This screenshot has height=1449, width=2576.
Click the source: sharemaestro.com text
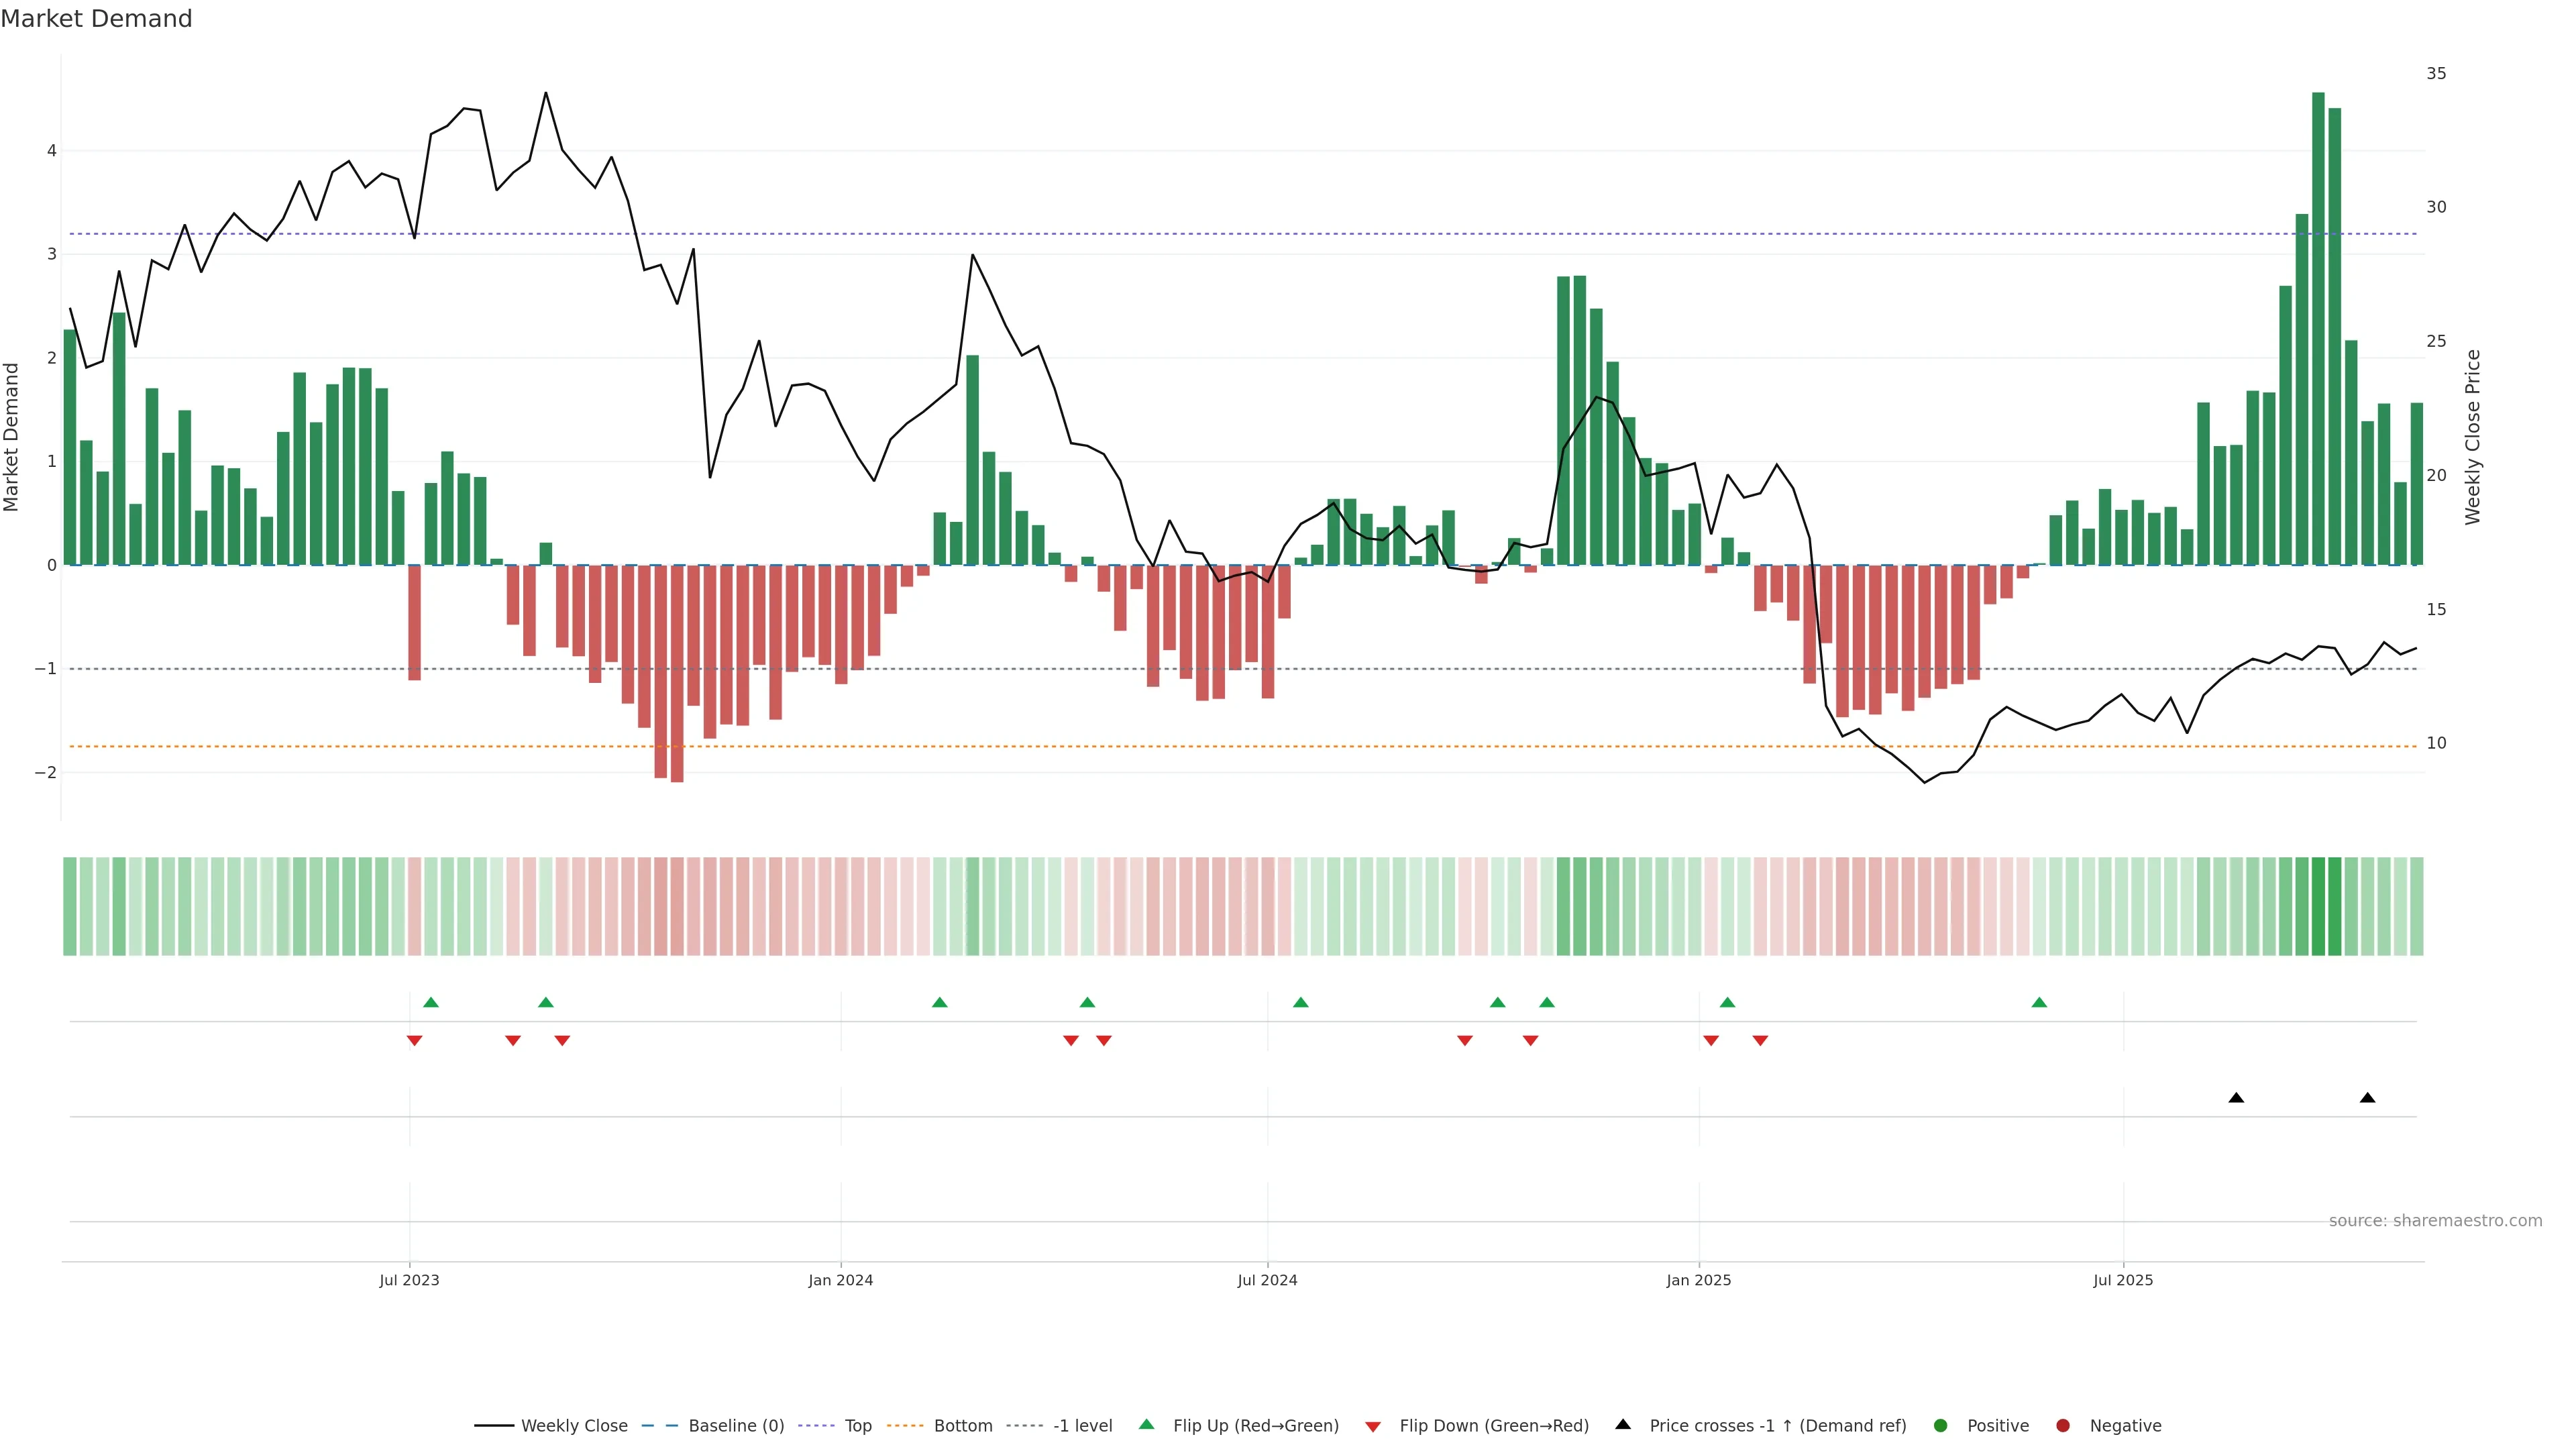pyautogui.click(x=2435, y=1221)
